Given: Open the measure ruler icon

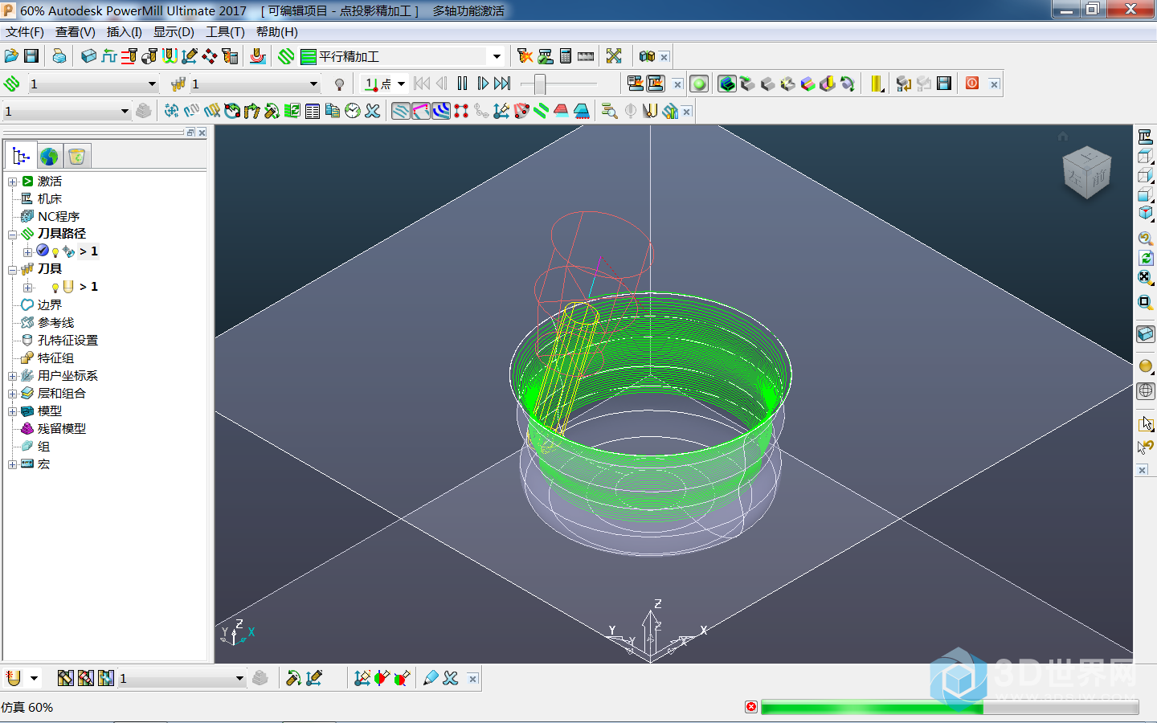Looking at the screenshot, I should coord(586,56).
